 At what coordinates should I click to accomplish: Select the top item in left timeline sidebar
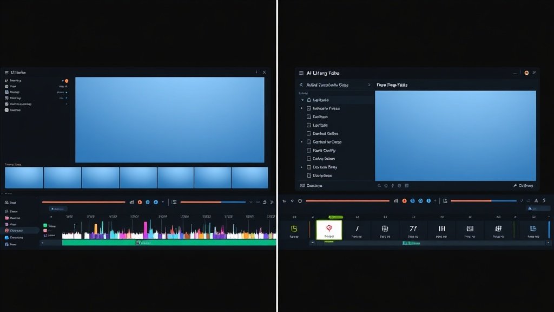pyautogui.click(x=10, y=203)
